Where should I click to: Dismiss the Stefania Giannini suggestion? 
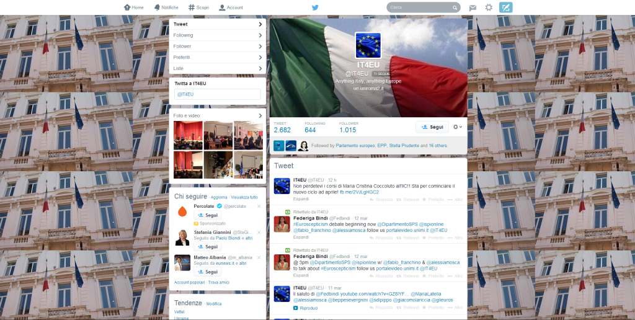pos(259,232)
